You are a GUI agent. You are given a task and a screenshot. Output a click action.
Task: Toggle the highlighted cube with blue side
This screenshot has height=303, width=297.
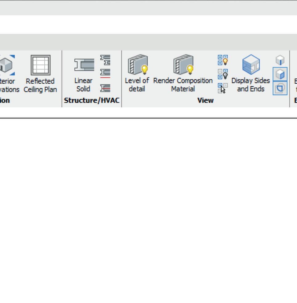(x=280, y=74)
